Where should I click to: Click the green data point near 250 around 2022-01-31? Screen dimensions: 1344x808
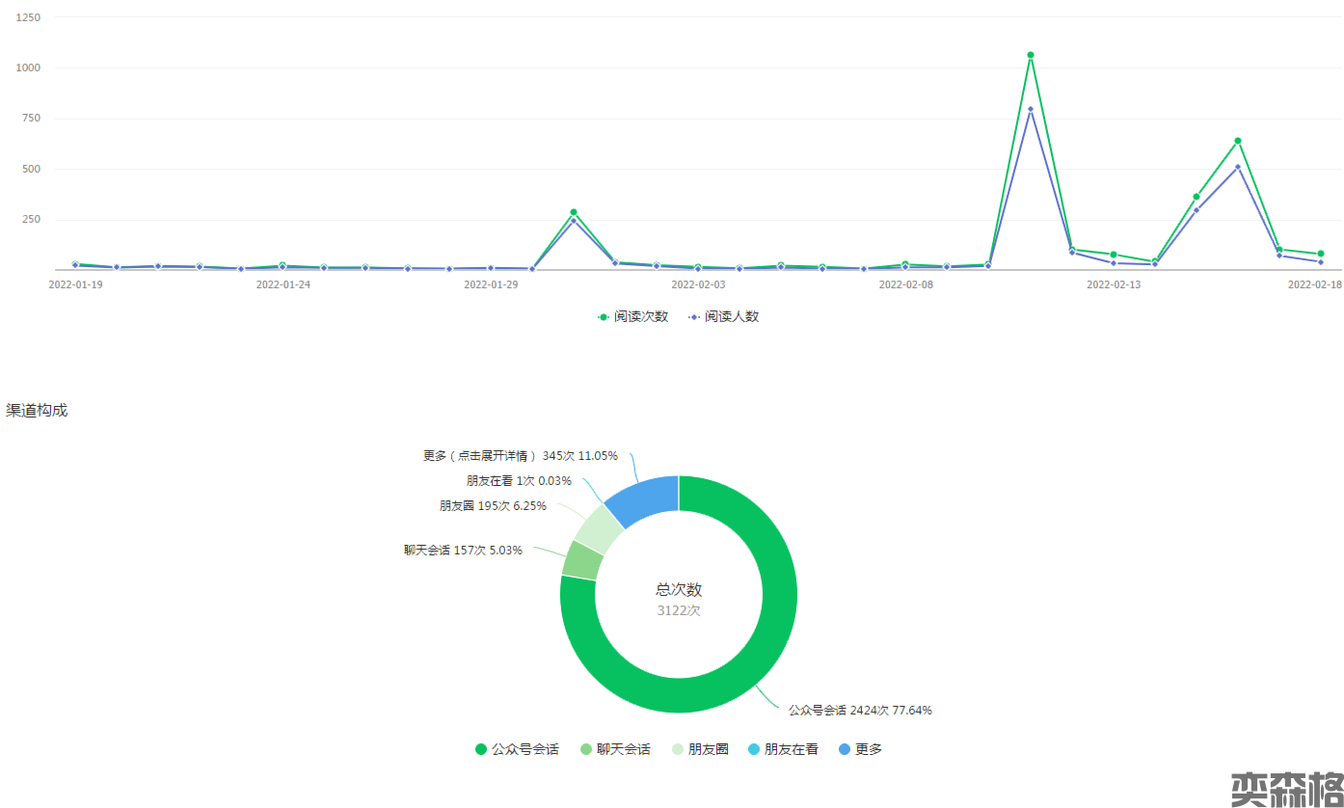point(574,212)
